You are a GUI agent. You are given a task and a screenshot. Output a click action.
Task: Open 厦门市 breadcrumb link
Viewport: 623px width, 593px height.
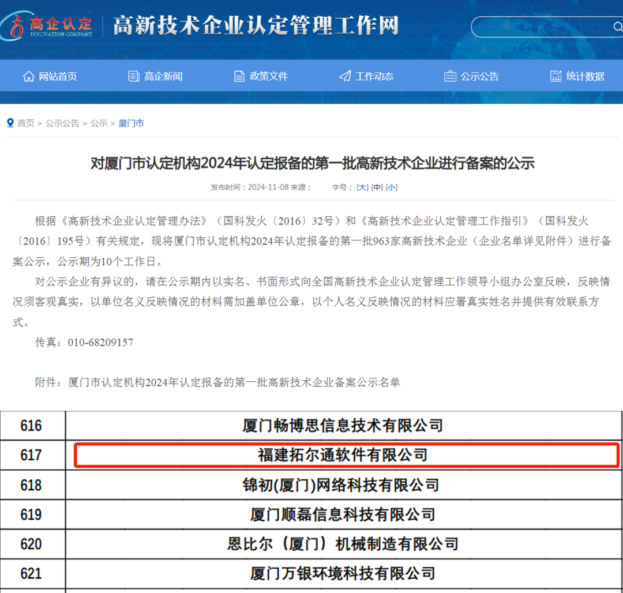(x=131, y=123)
